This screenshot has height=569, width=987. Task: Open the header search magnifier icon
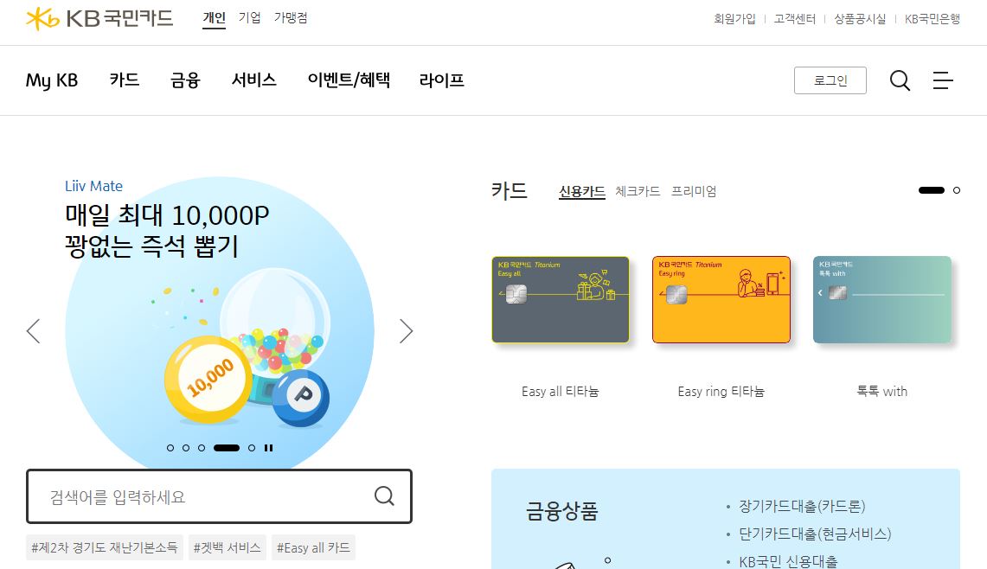900,80
